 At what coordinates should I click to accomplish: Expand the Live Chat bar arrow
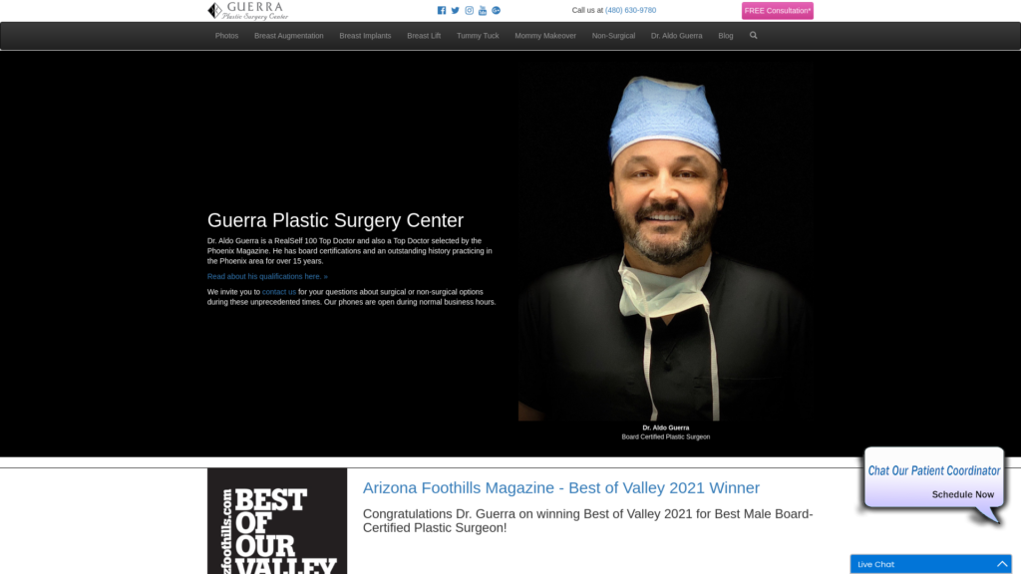pos(1002,564)
